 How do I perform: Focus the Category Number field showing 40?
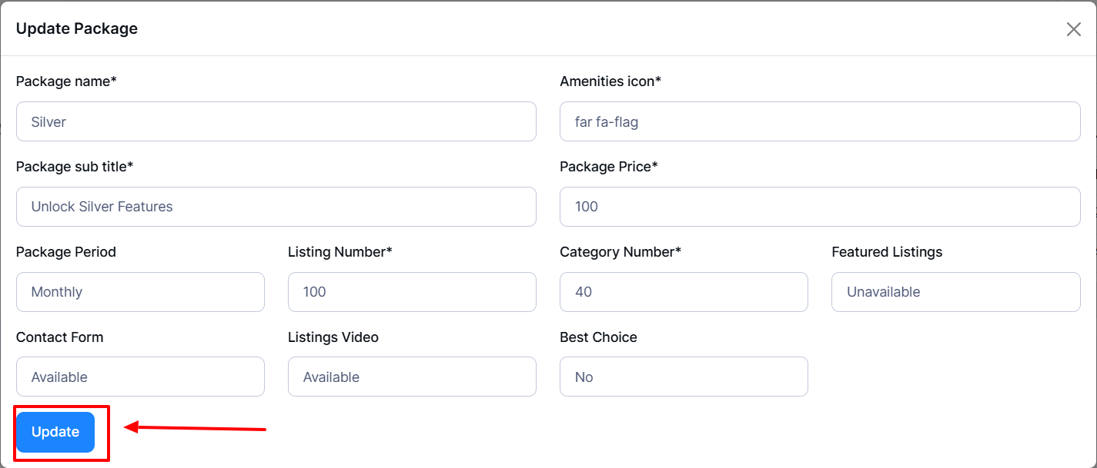pos(684,292)
